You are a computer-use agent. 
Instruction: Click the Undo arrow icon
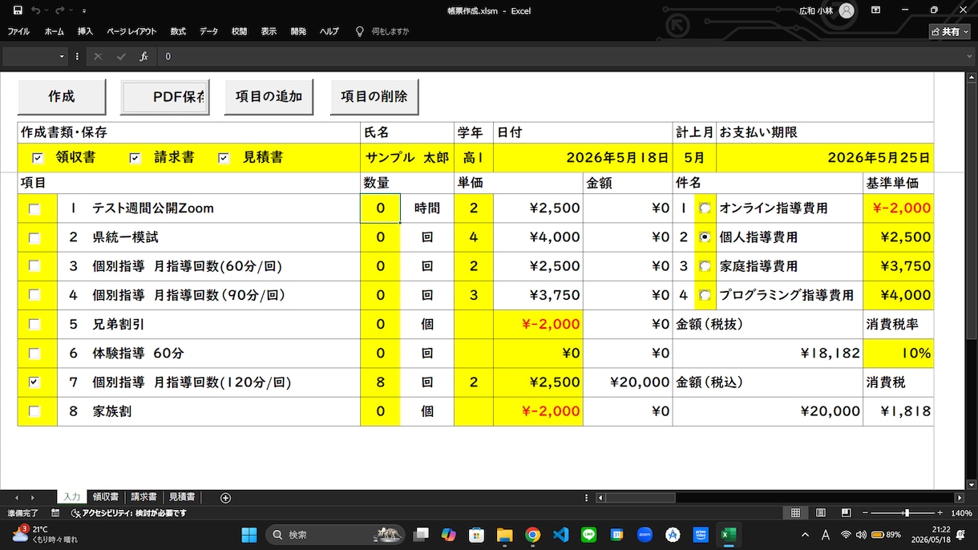[35, 10]
